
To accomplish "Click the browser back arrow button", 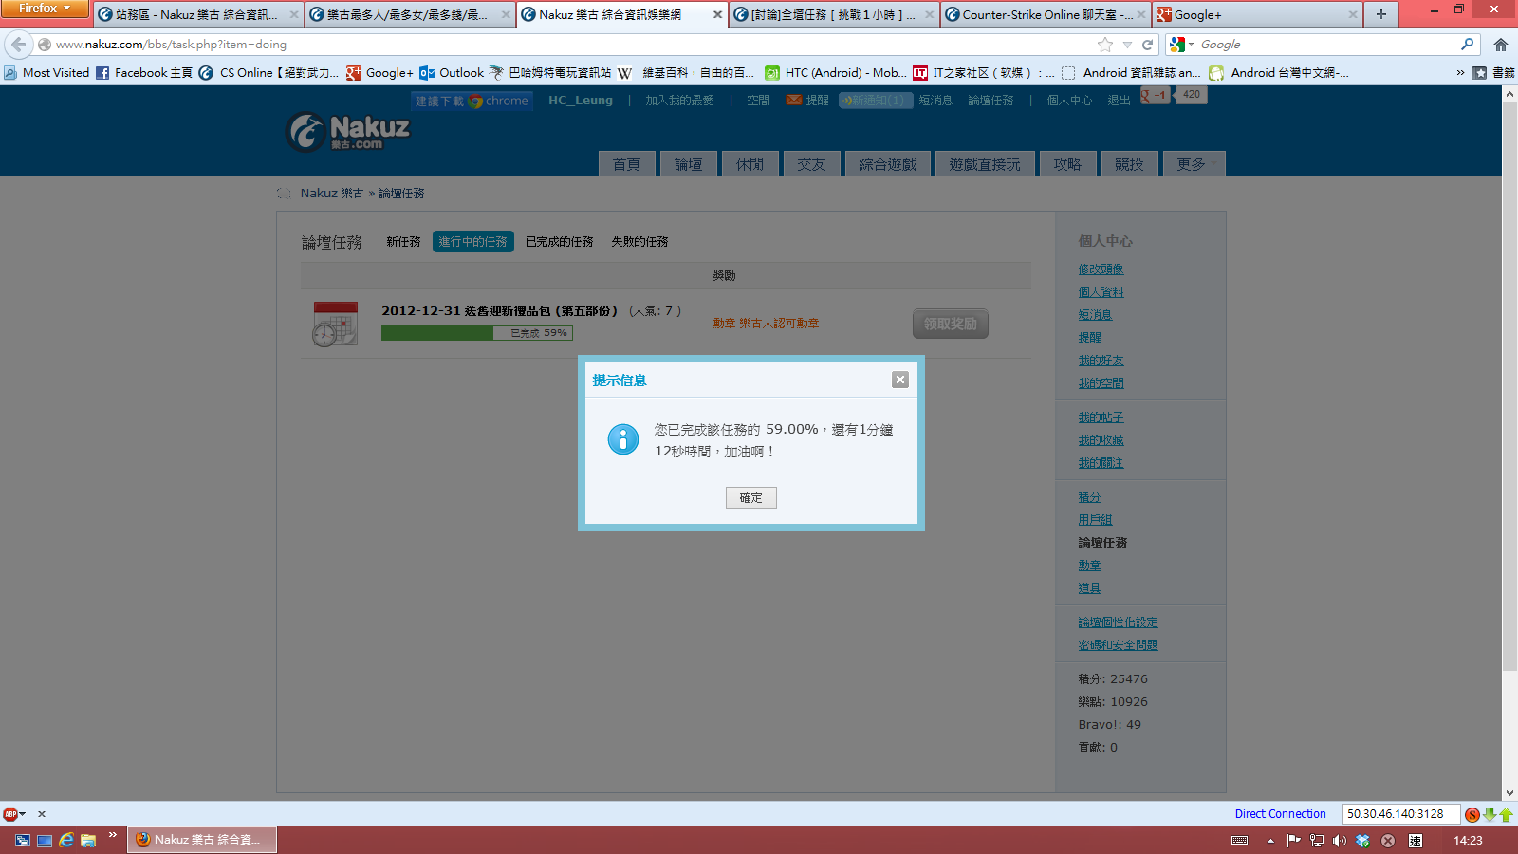I will tap(18, 45).
